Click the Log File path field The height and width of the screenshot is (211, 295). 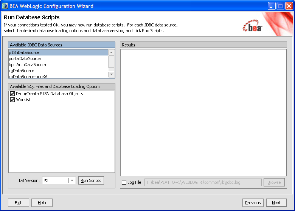click(x=203, y=182)
